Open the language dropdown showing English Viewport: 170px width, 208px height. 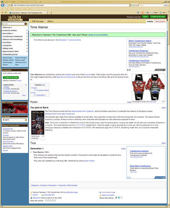26,120
